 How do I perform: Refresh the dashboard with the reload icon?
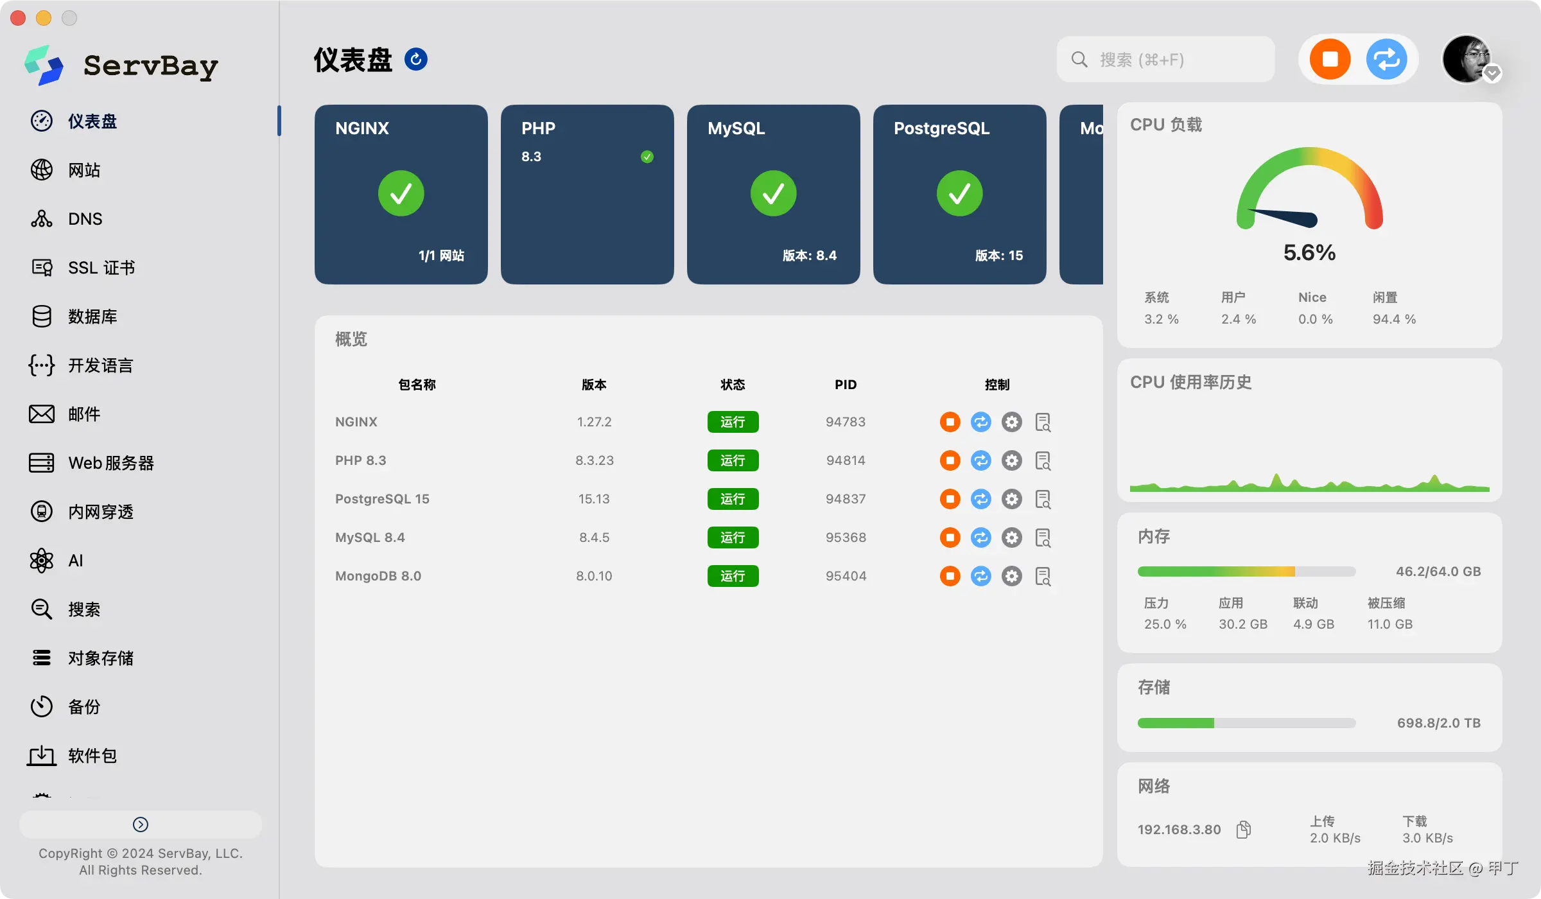click(417, 58)
